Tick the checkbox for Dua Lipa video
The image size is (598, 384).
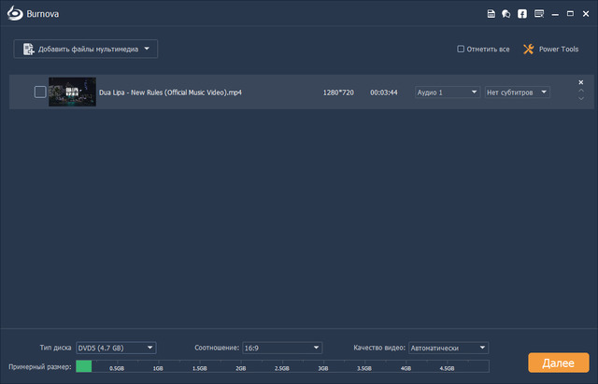click(x=40, y=92)
